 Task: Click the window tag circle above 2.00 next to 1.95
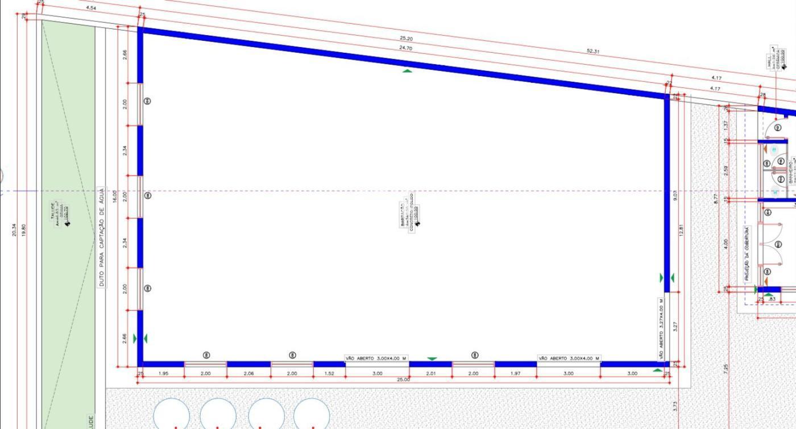tap(206, 355)
